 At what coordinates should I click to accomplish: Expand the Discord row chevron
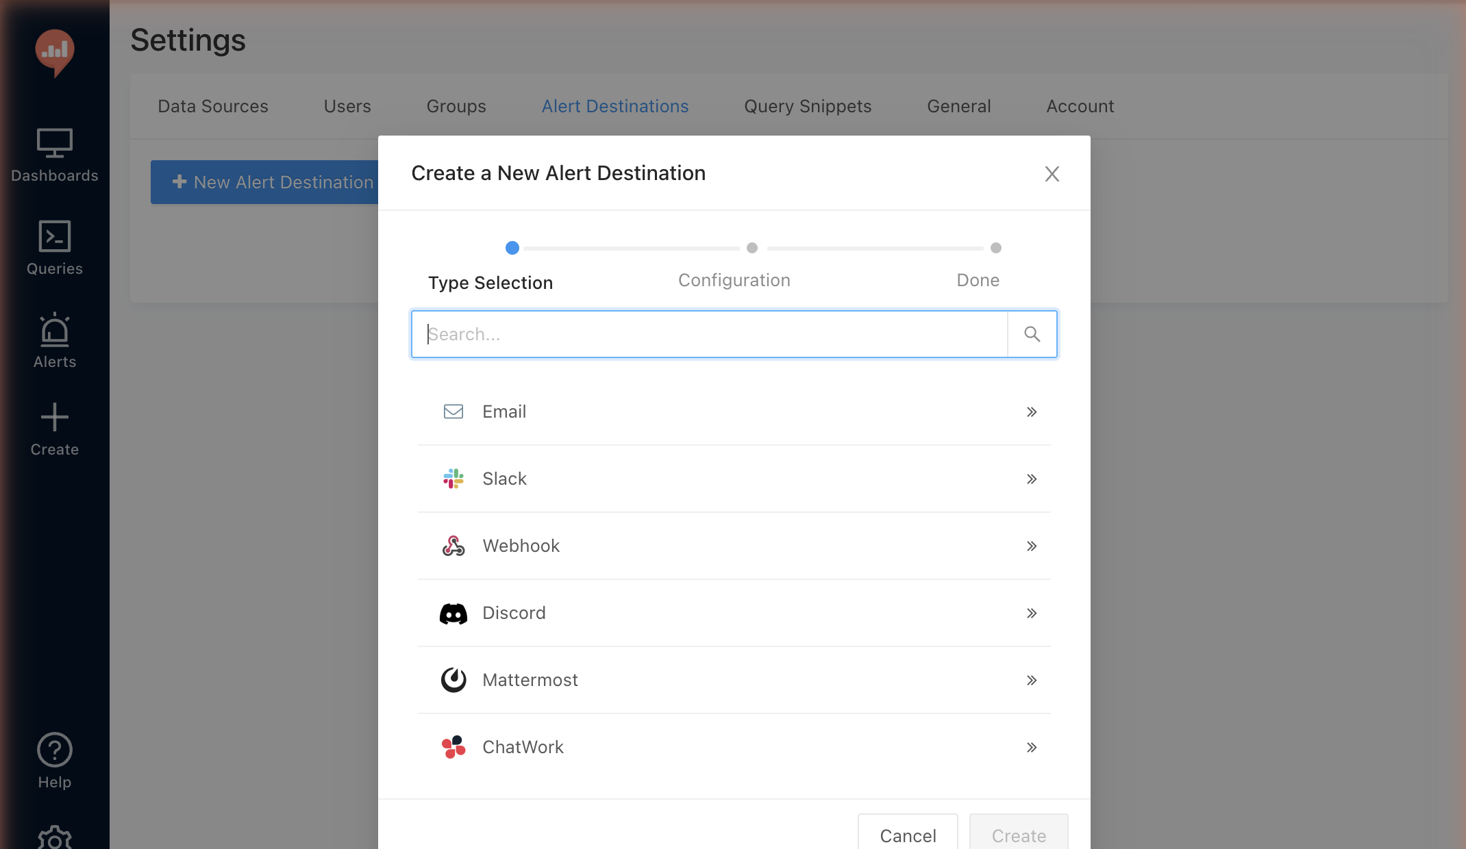tap(1032, 613)
